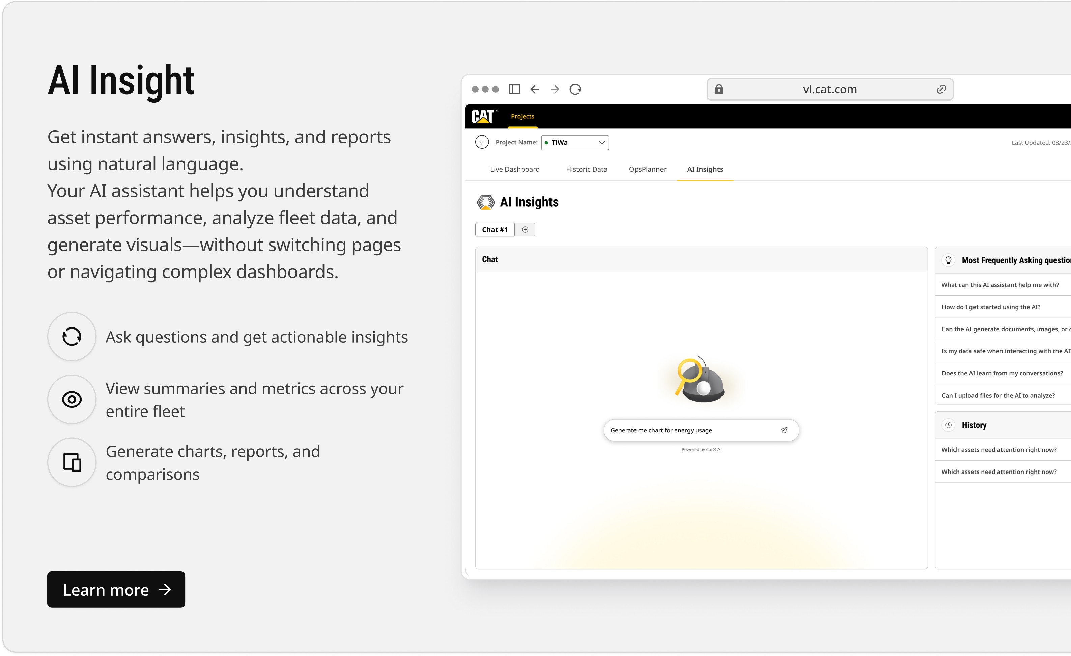The height and width of the screenshot is (656, 1071).
Task: Select the OpsPlanner tab
Action: tap(647, 169)
